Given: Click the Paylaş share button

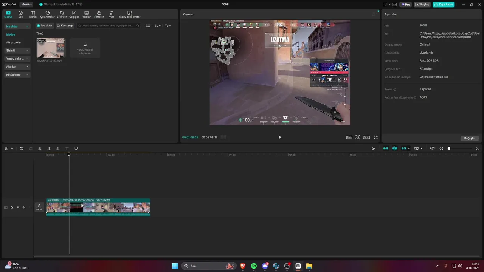Looking at the screenshot, I should coord(422,5).
